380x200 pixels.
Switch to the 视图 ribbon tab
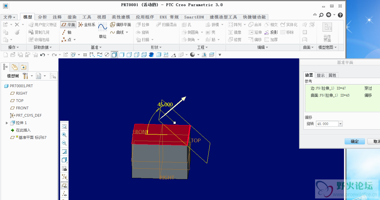[x=102, y=17]
